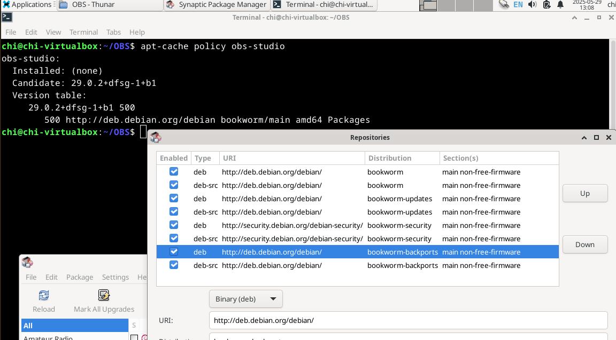Click the terminal command prompt cursor
Screen dimensions: 616x340
tap(143, 132)
